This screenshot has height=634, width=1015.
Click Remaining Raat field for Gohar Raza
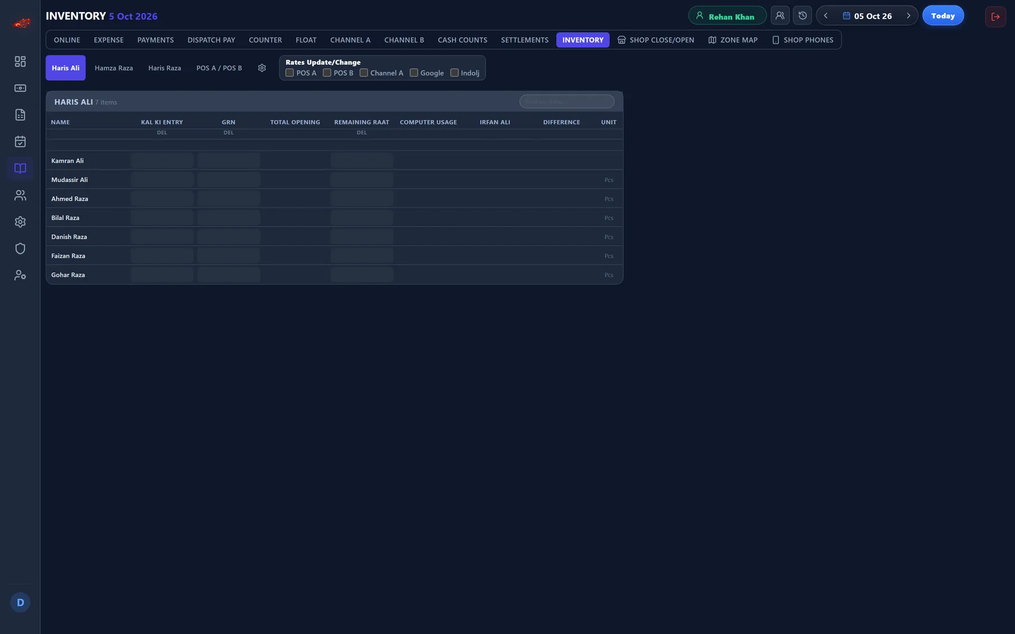[x=362, y=275]
